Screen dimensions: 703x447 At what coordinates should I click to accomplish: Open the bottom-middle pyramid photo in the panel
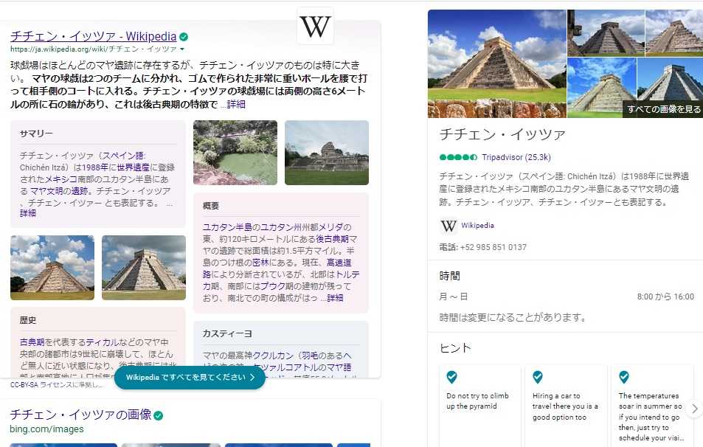click(x=602, y=88)
